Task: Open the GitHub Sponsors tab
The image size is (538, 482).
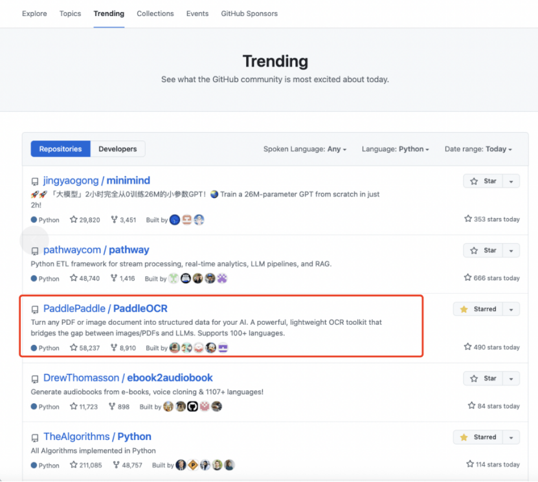Action: pos(249,14)
